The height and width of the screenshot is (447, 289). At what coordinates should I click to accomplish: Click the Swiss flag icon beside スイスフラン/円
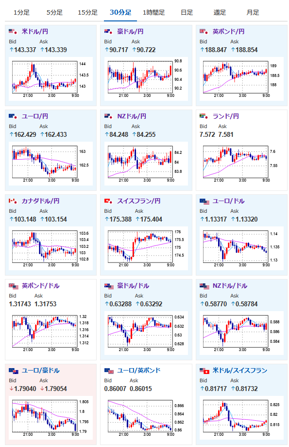(x=109, y=201)
